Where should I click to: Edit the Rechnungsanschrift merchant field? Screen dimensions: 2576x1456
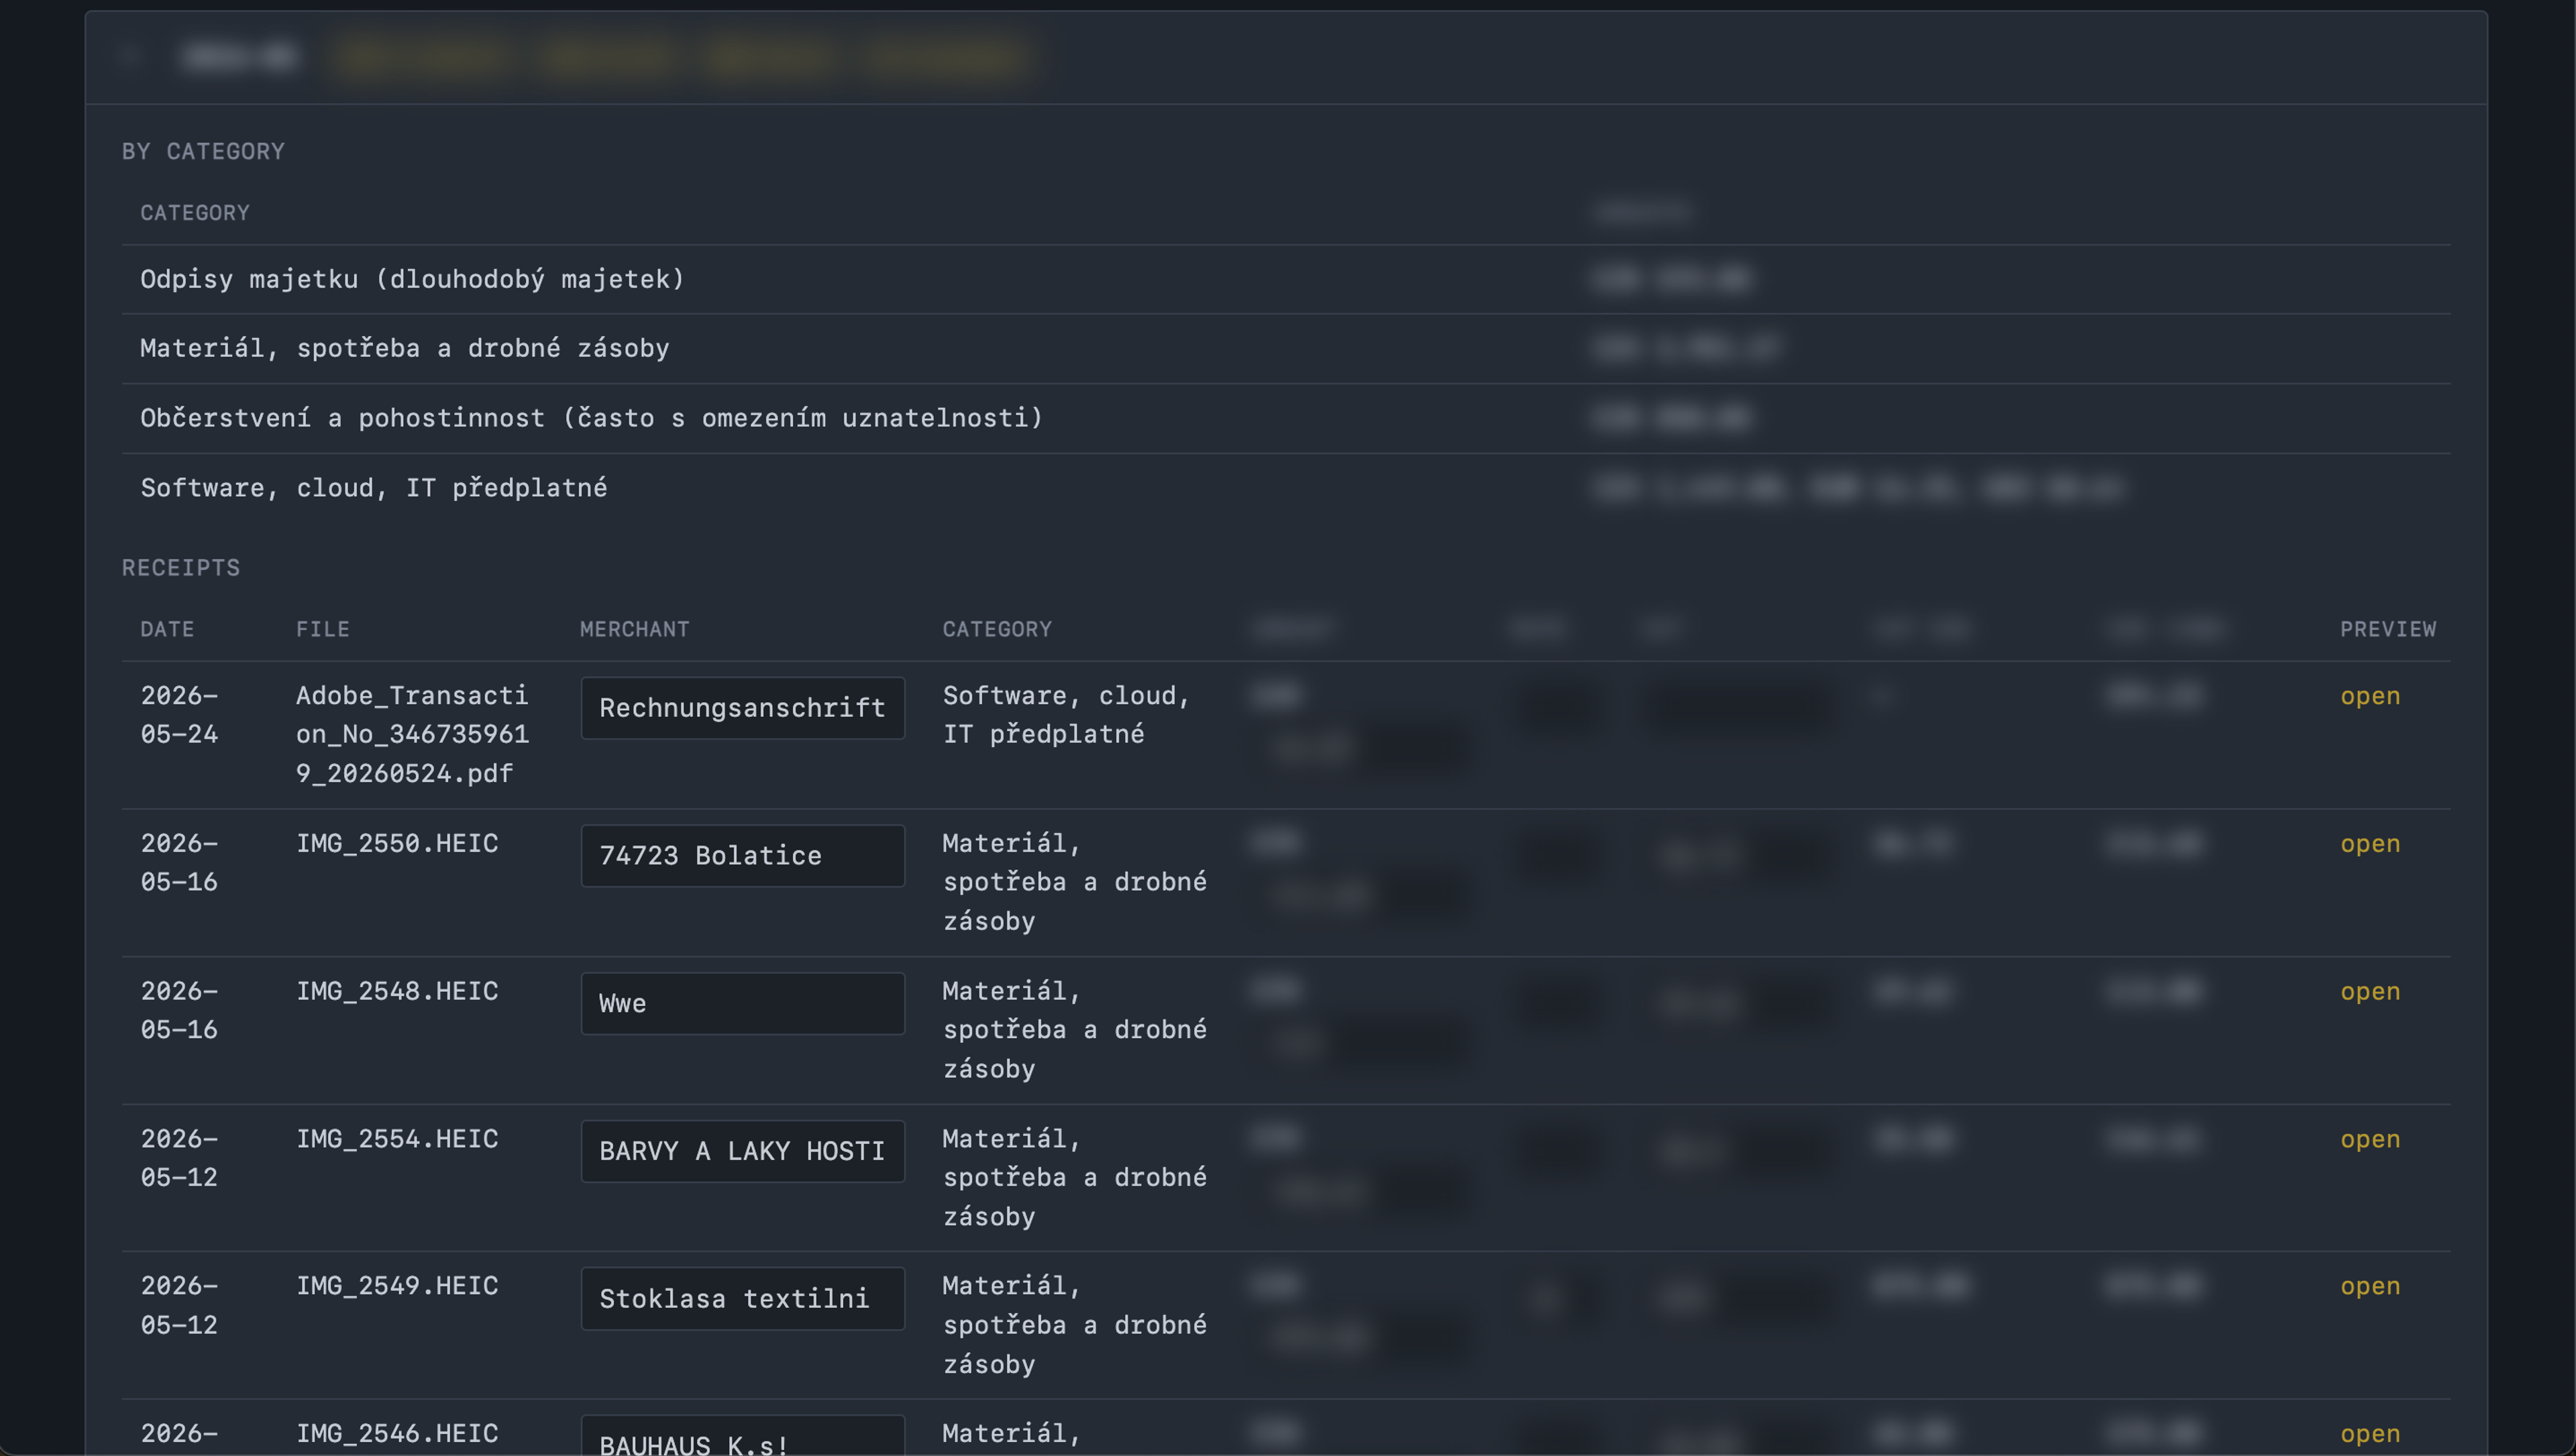pos(743,708)
